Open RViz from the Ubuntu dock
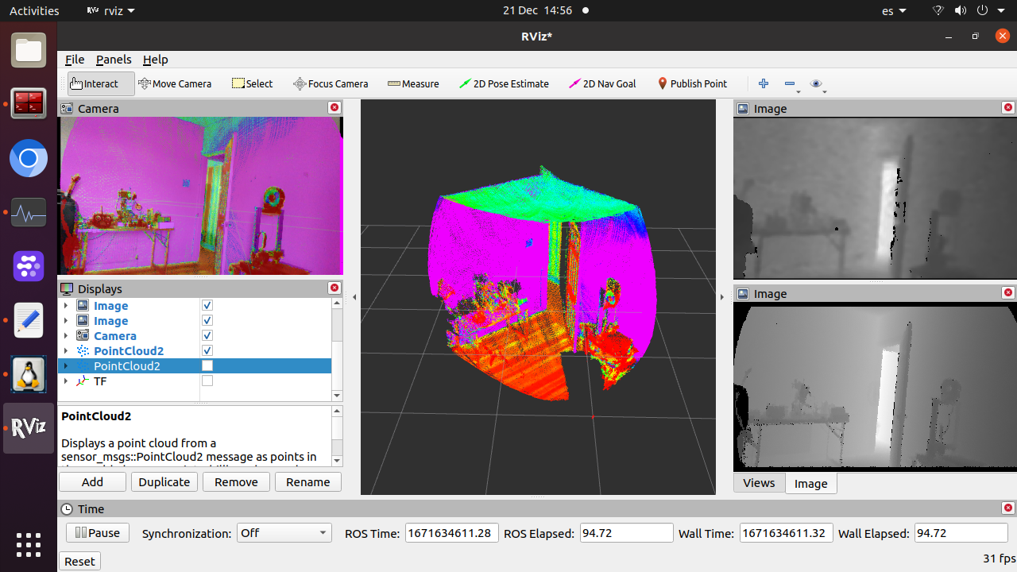1017x572 pixels. click(x=29, y=428)
